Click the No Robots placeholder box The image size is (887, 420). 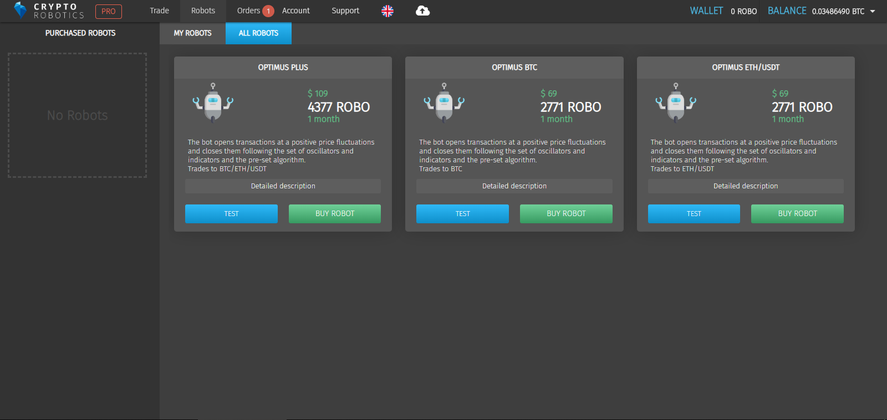pyautogui.click(x=77, y=115)
